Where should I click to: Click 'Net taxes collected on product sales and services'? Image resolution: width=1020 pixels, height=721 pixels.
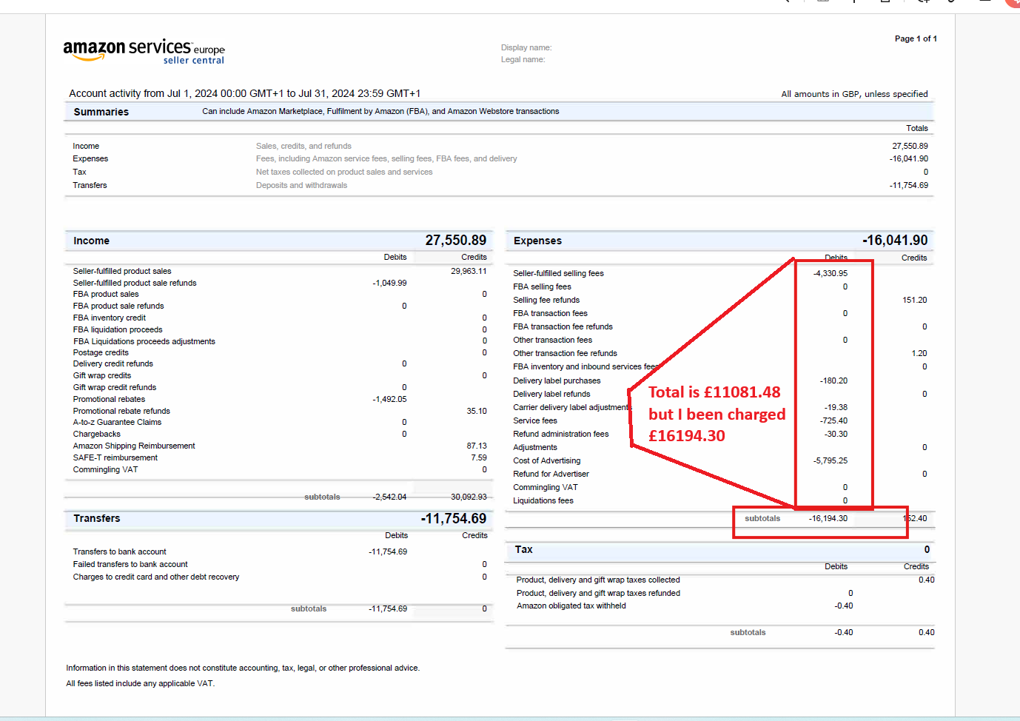pyautogui.click(x=344, y=172)
